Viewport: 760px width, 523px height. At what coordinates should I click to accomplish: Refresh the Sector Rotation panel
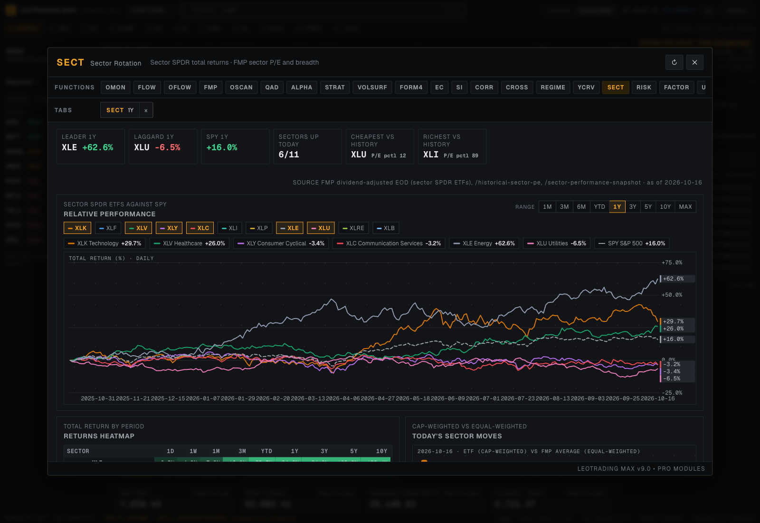tap(674, 62)
